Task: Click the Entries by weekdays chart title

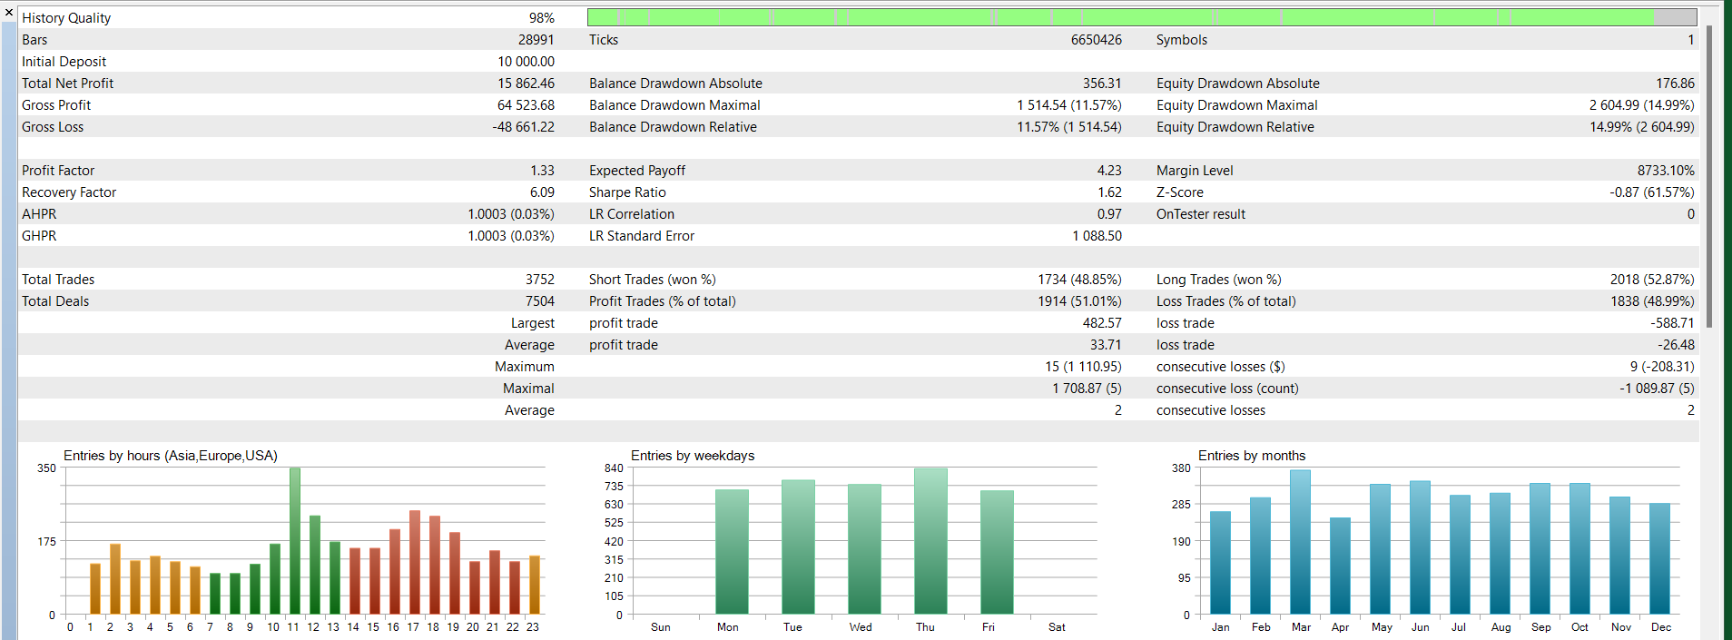Action: click(693, 456)
